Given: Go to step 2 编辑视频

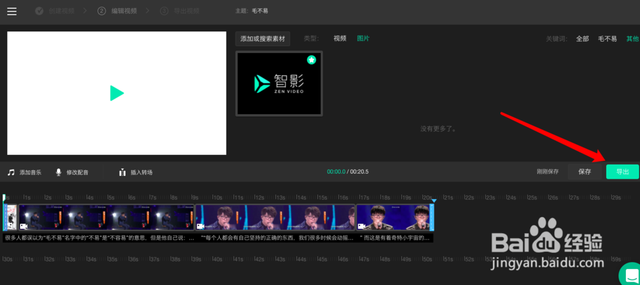Looking at the screenshot, I should point(118,11).
